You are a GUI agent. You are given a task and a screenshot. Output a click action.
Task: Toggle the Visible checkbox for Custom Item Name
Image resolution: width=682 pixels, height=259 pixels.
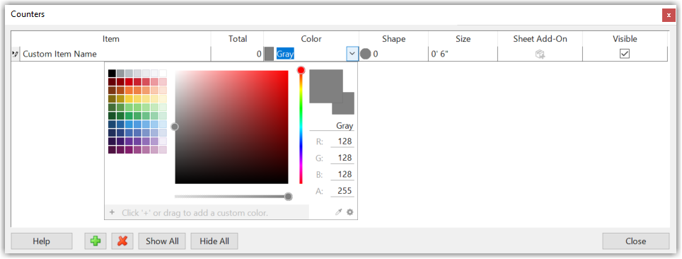coord(625,54)
